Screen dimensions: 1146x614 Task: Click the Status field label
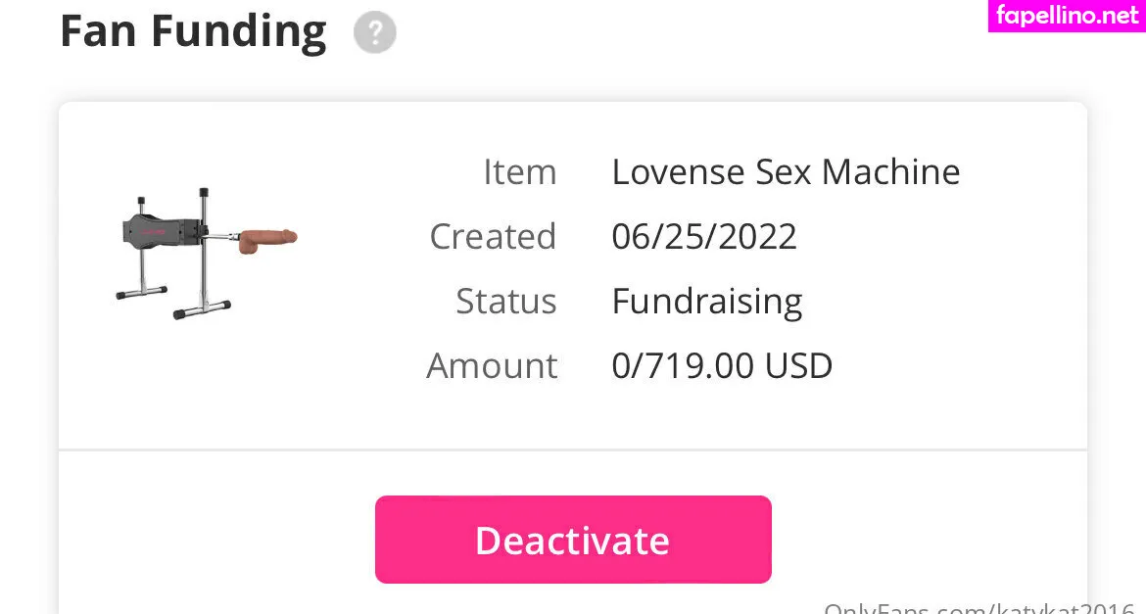click(505, 302)
